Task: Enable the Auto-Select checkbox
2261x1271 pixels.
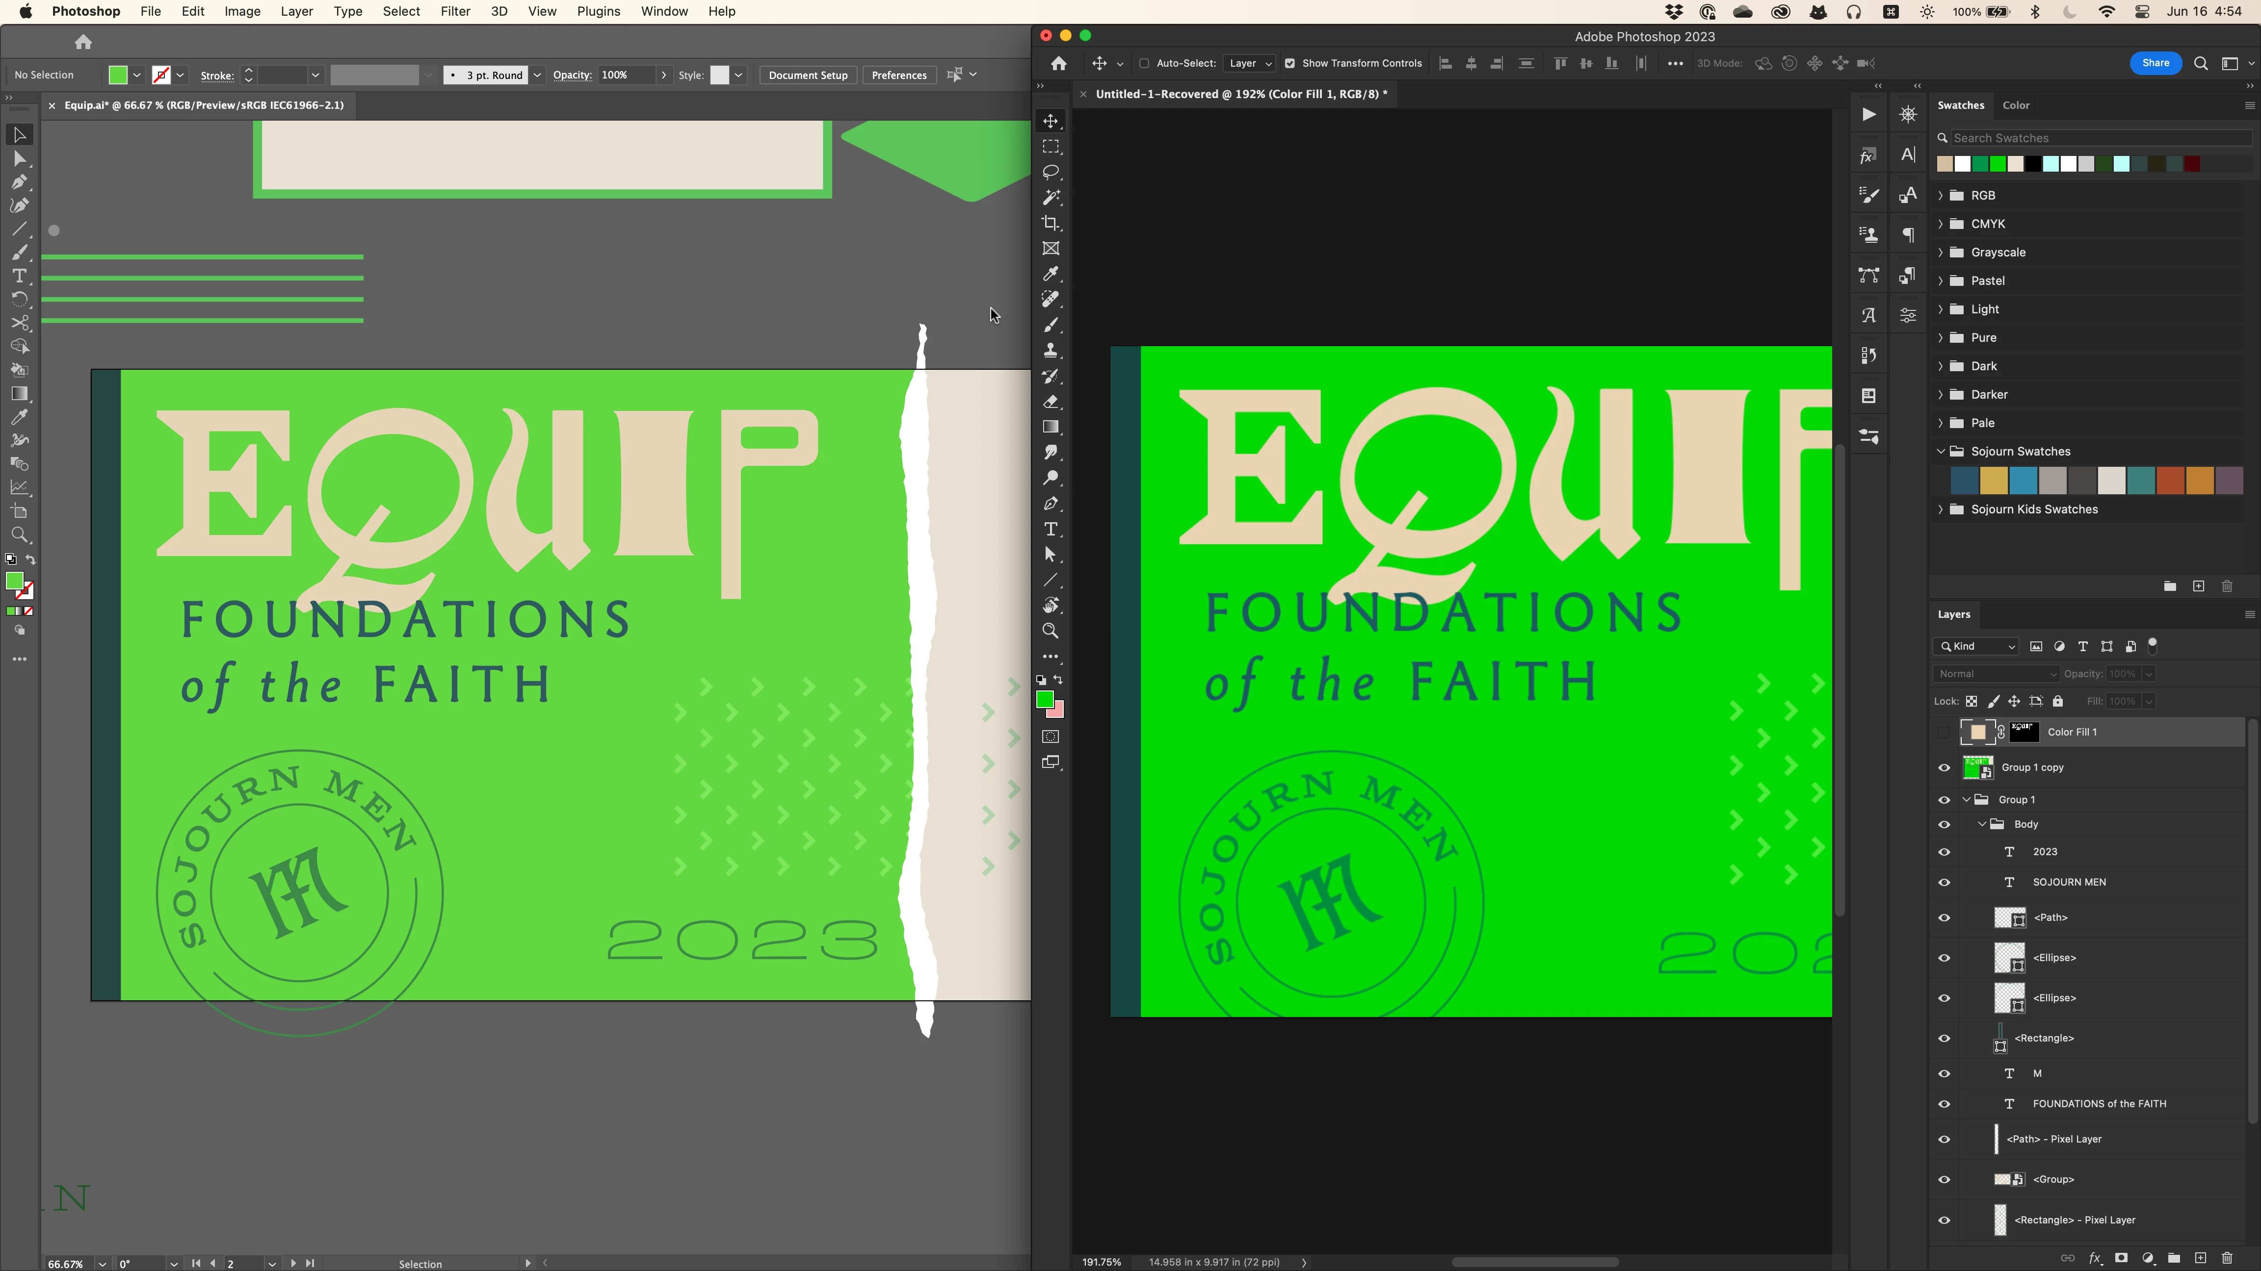Action: (x=1144, y=63)
